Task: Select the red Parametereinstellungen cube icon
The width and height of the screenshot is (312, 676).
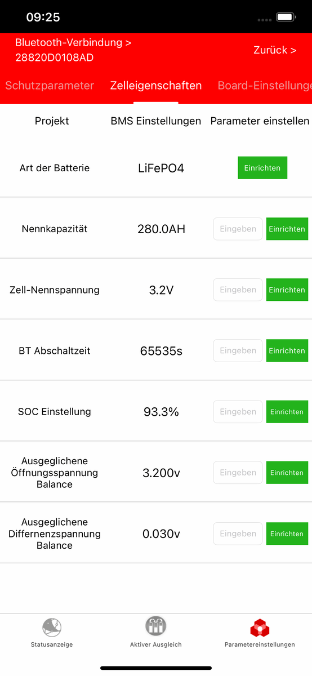Action: point(260,627)
